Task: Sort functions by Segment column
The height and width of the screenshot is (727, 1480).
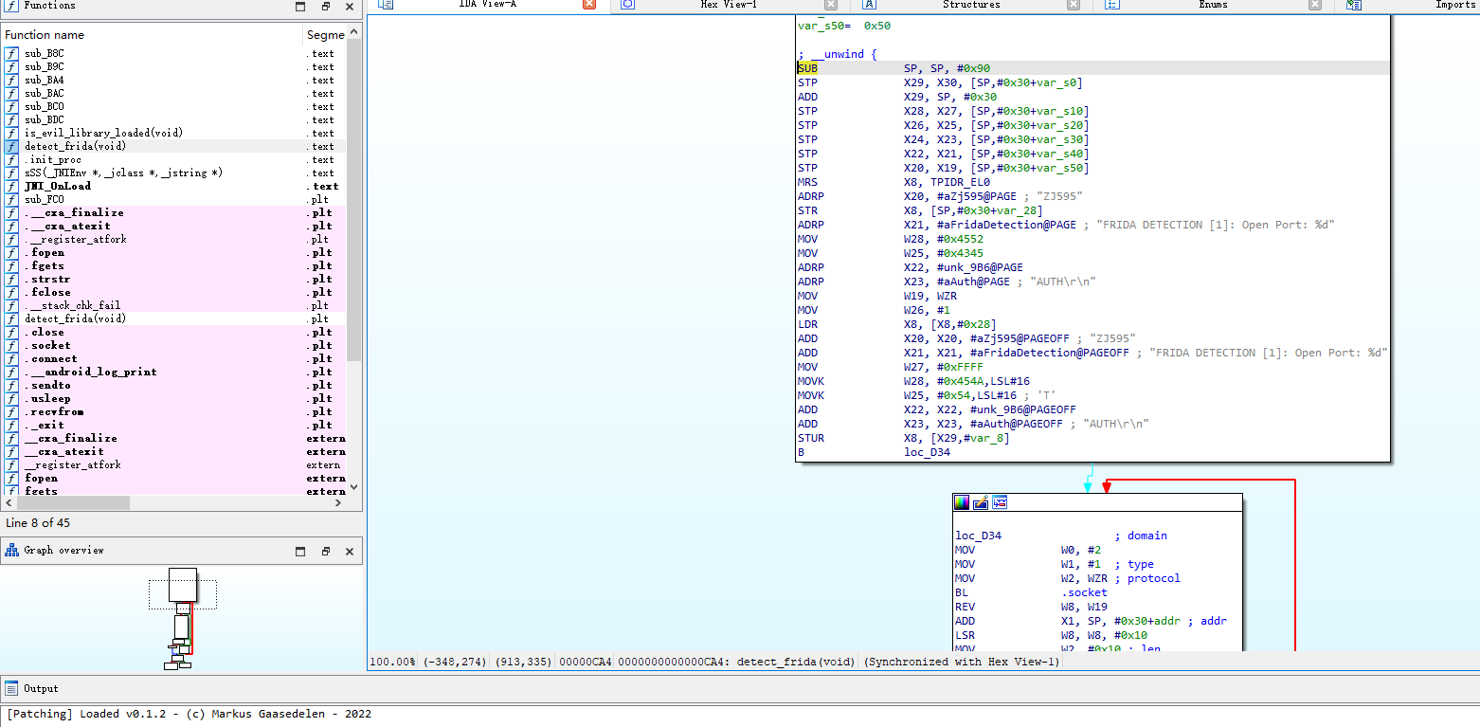Action: pyautogui.click(x=325, y=35)
